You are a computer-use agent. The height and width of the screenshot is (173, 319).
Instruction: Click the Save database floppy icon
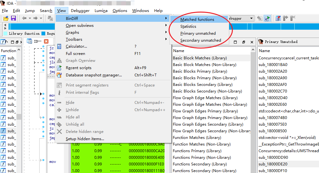[x=13, y=18]
